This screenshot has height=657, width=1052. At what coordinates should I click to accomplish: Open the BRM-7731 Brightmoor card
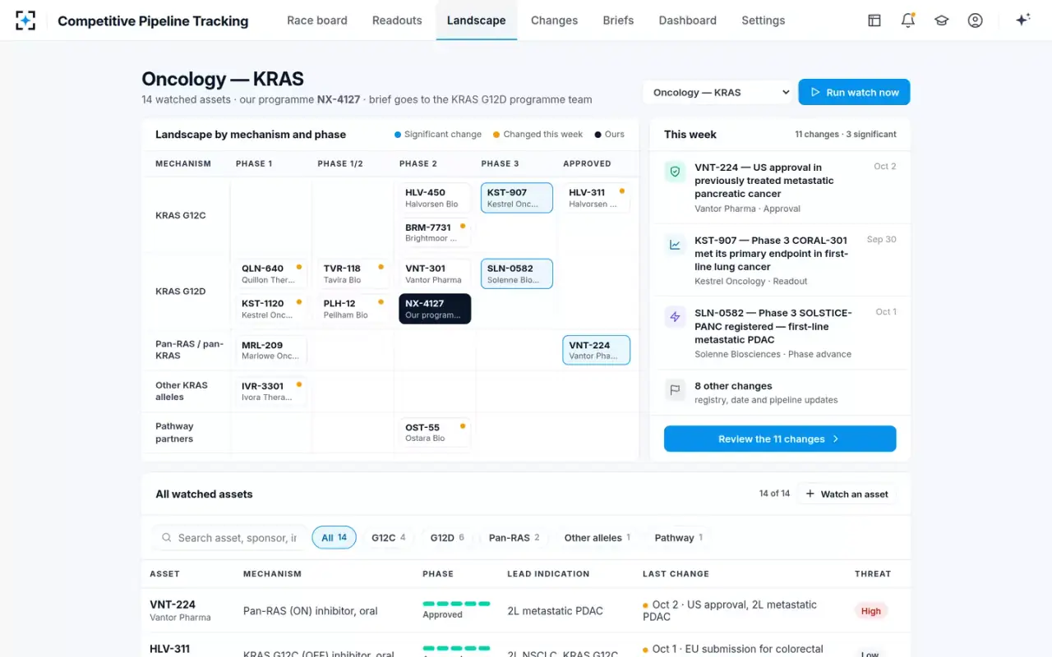point(435,232)
